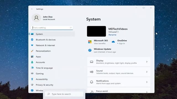Click the John Doe account name

[x=48, y=17]
